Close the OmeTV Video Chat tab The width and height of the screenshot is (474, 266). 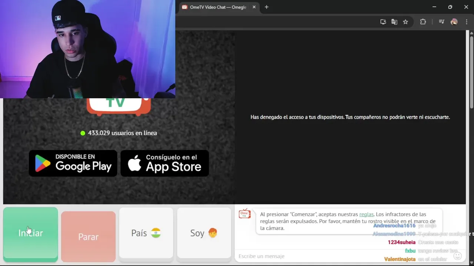pyautogui.click(x=254, y=7)
